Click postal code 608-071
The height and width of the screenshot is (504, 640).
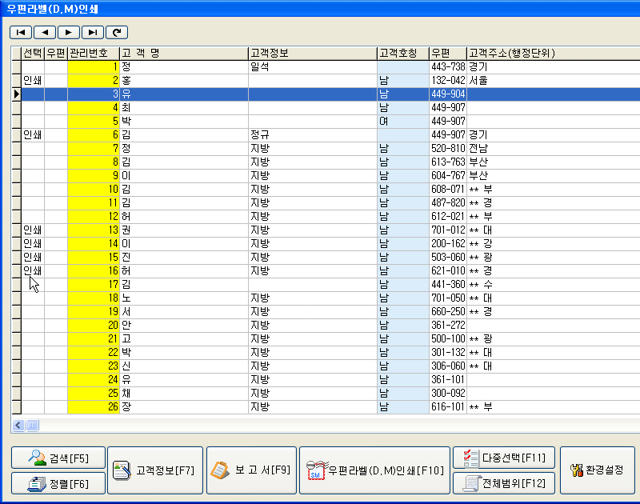coord(448,190)
